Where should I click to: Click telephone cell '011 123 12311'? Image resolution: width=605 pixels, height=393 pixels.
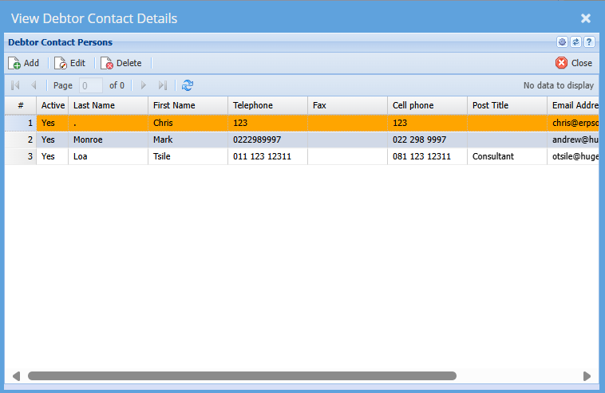pyautogui.click(x=267, y=156)
